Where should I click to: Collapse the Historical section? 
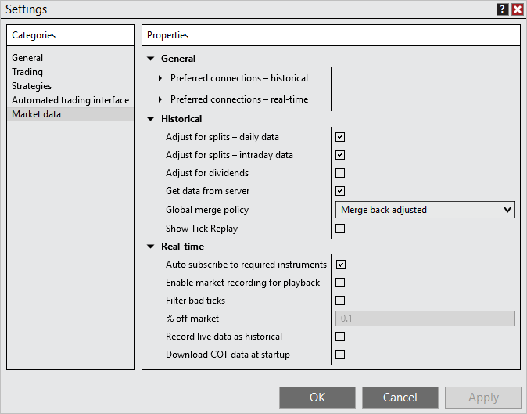coord(151,119)
